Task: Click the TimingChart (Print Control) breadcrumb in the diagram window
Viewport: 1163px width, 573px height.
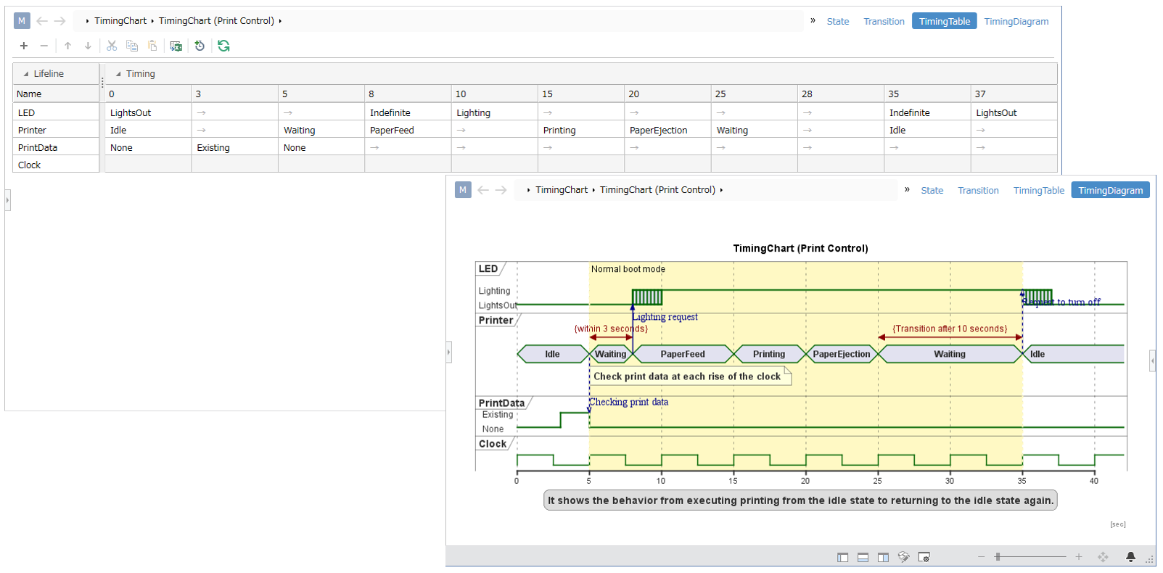Action: [x=657, y=190]
